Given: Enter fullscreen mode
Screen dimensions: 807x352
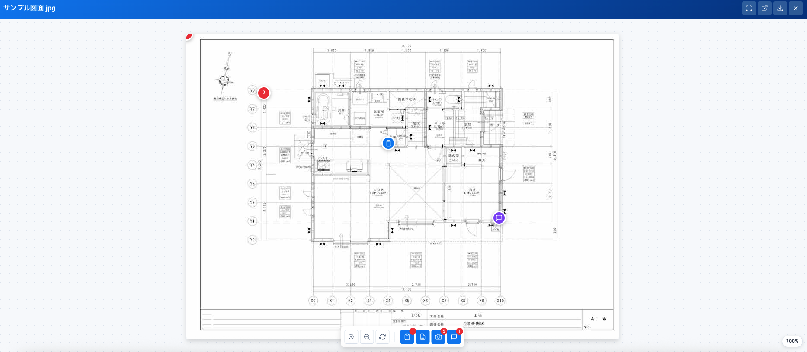Looking at the screenshot, I should 749,8.
